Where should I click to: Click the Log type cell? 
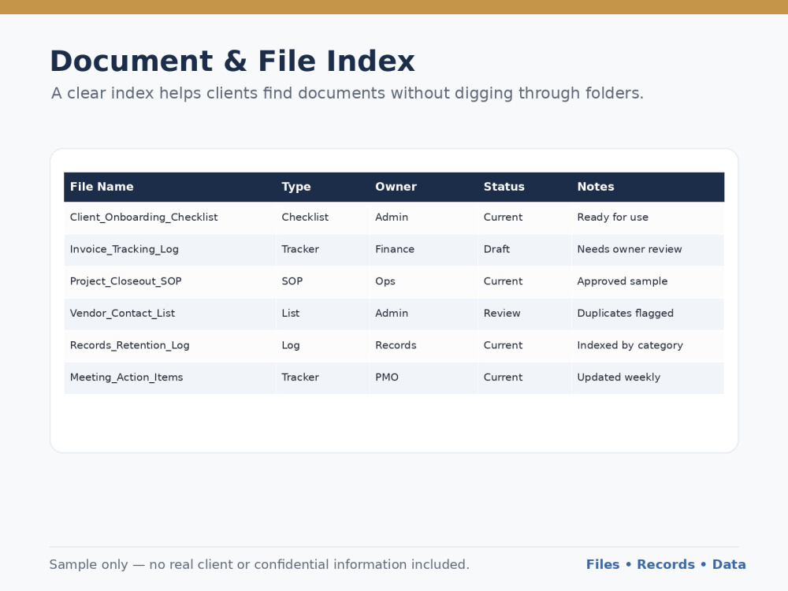click(x=291, y=346)
